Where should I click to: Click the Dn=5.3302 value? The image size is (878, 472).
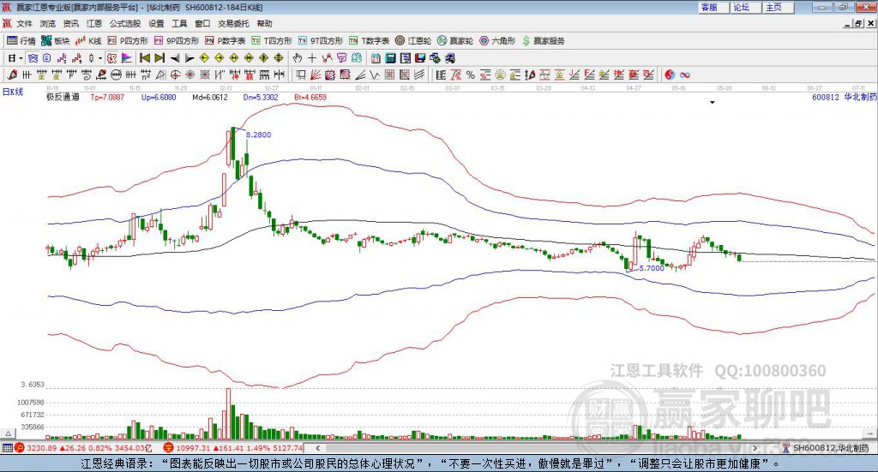click(x=261, y=98)
